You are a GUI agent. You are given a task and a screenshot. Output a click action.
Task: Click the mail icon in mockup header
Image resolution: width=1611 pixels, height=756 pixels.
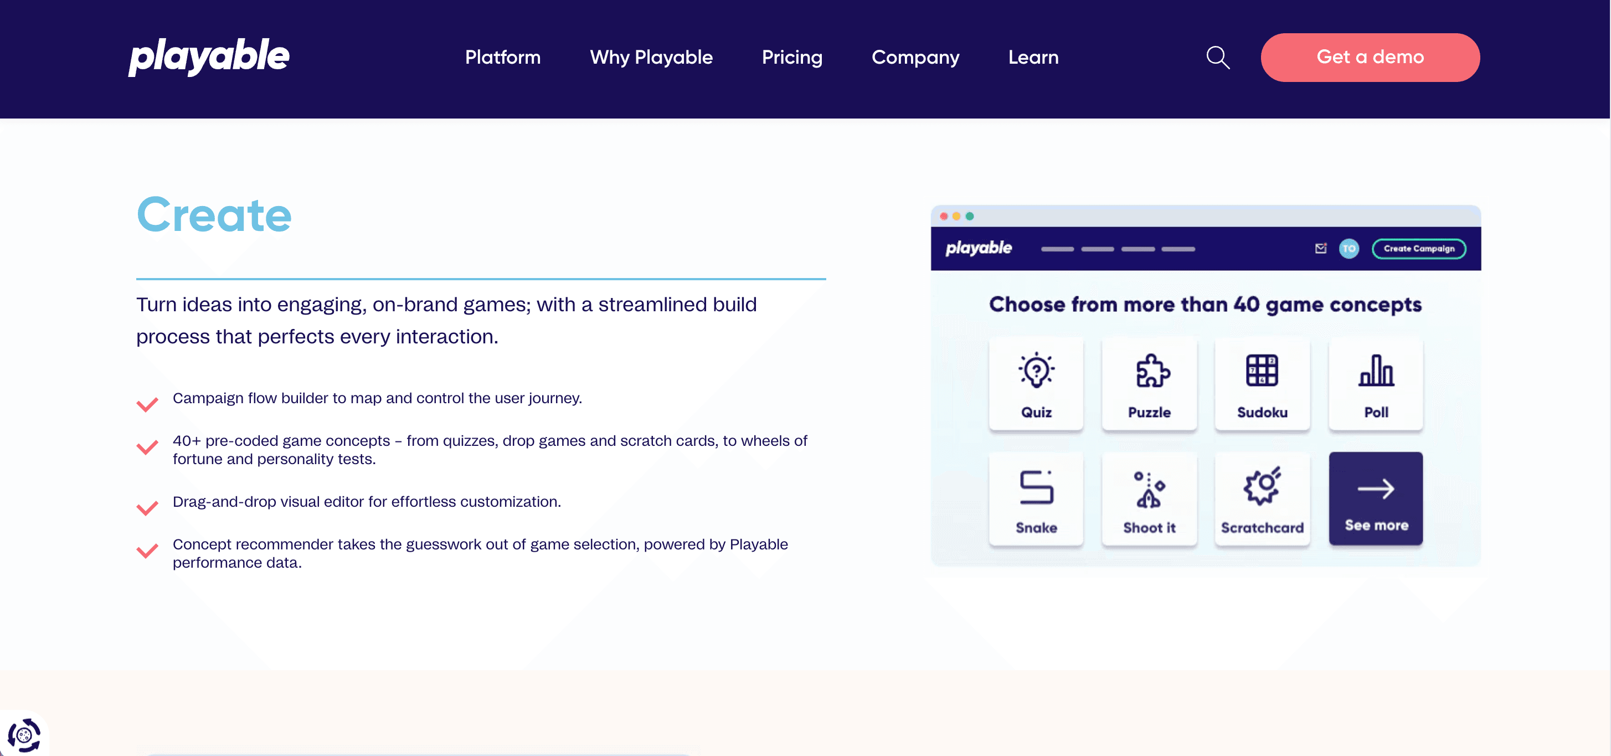(1320, 249)
